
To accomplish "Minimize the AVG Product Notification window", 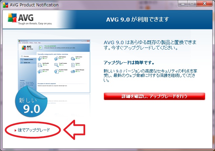I will click(x=183, y=4).
